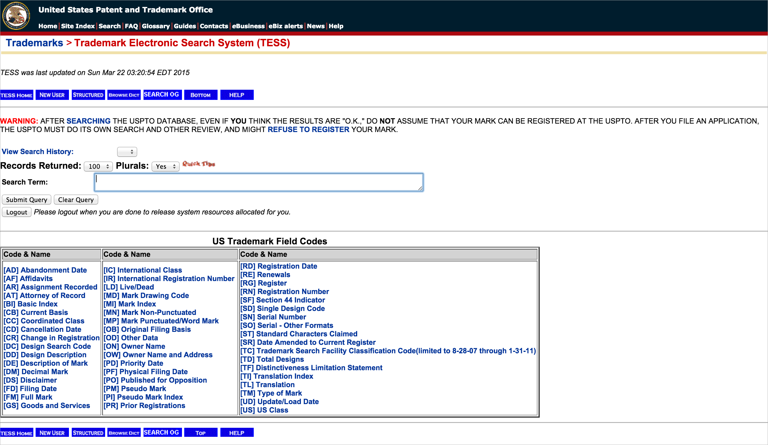Open the top TESS Home button

point(16,95)
